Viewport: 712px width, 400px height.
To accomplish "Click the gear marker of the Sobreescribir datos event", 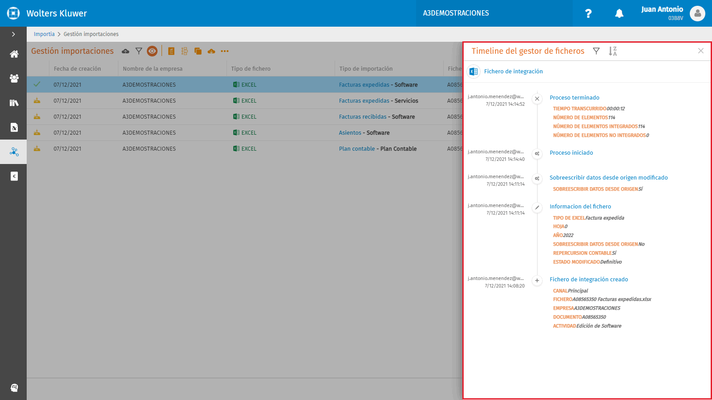I will pyautogui.click(x=537, y=179).
